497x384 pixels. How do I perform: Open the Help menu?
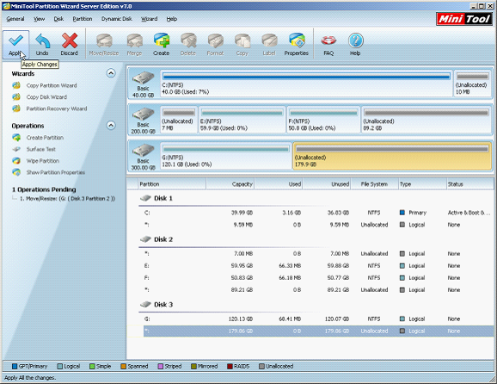(x=171, y=19)
